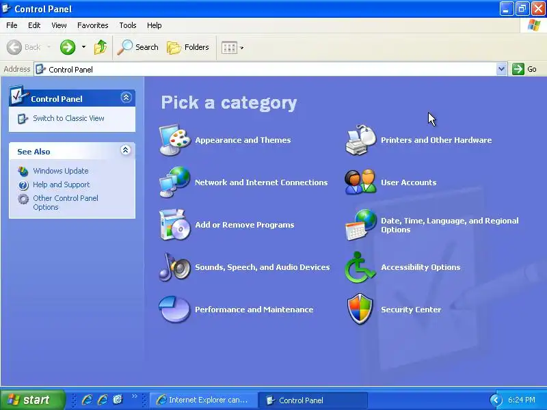The height and width of the screenshot is (410, 547).
Task: Click Sounds, Speech, and Audio Devices text
Action: click(x=263, y=267)
